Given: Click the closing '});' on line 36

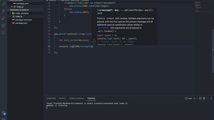Looking at the screenshot, I should pos(56,53).
